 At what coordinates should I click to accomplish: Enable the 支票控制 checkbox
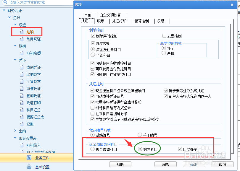tap(164, 36)
